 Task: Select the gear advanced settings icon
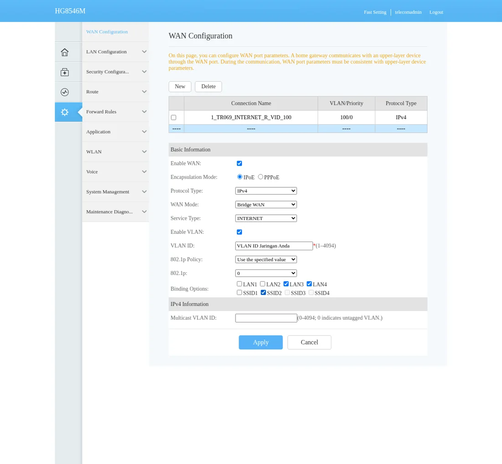[65, 112]
